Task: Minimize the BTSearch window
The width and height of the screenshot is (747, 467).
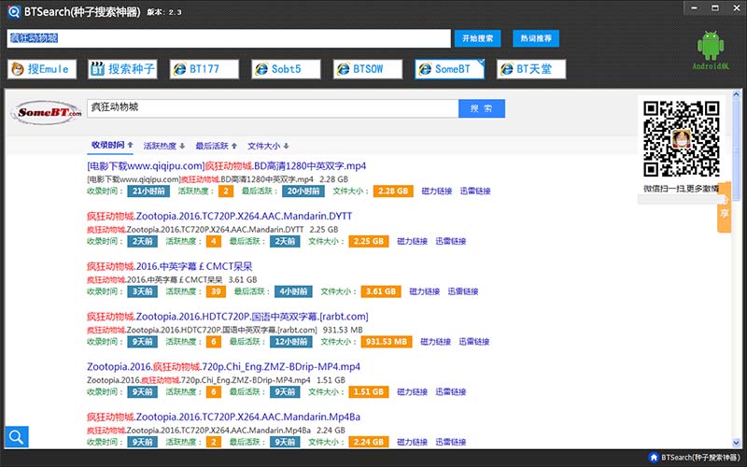Action: 694,7
